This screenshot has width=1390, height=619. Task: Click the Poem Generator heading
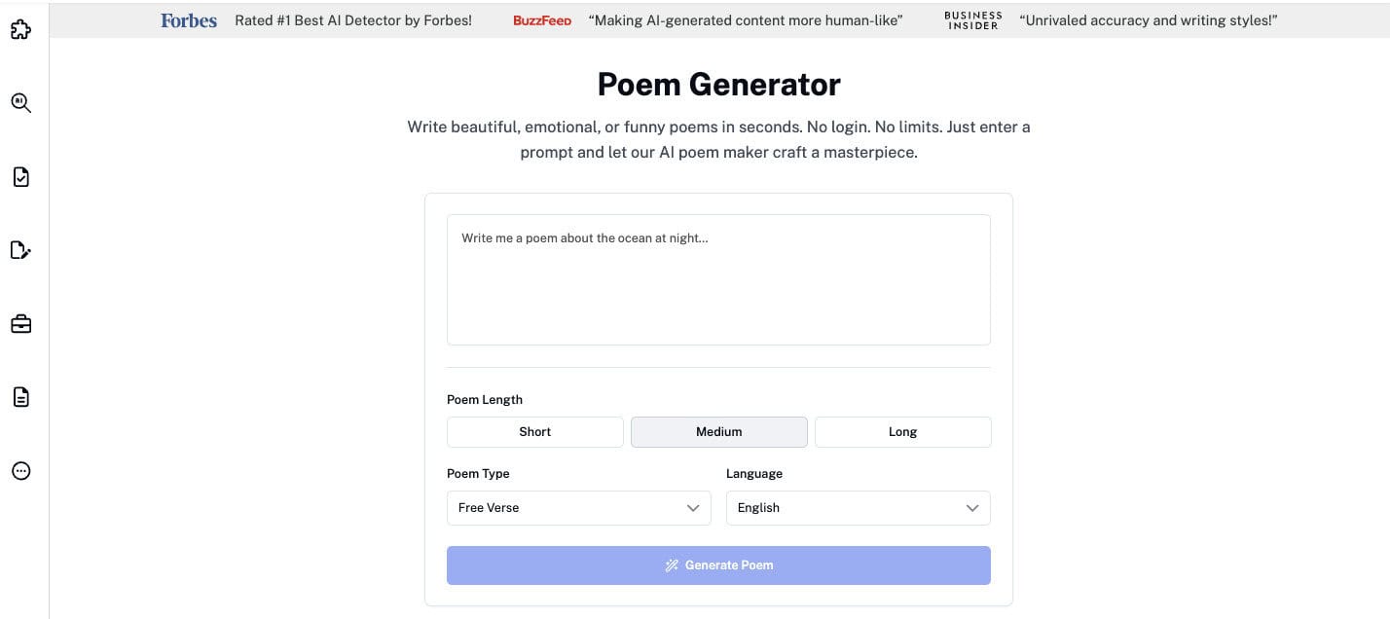click(718, 85)
